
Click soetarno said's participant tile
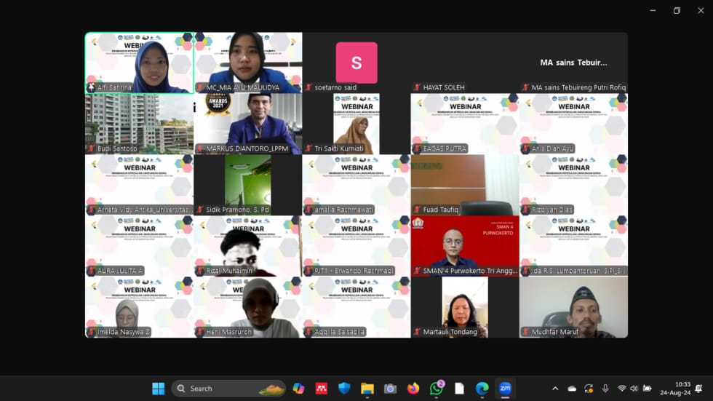coord(356,63)
